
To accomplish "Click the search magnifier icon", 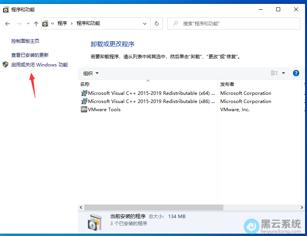I will 175,23.
